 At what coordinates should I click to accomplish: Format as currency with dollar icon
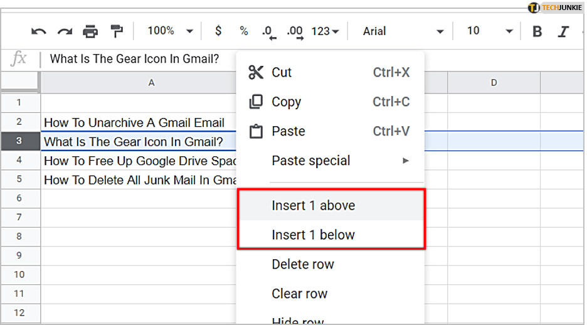tap(218, 31)
